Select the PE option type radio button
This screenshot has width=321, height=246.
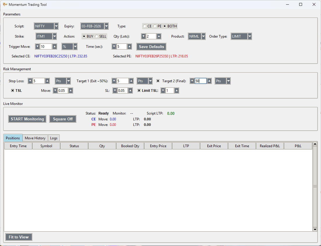click(155, 26)
